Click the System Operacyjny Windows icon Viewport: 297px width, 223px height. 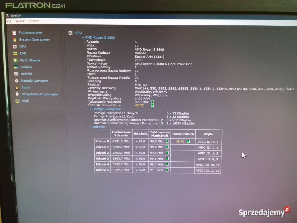tap(15, 39)
